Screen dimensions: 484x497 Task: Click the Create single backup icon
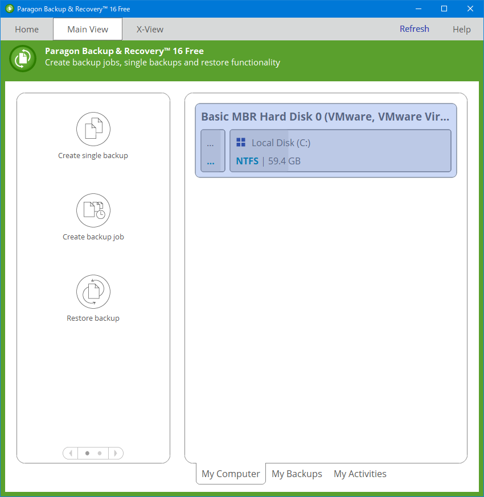pyautogui.click(x=93, y=129)
